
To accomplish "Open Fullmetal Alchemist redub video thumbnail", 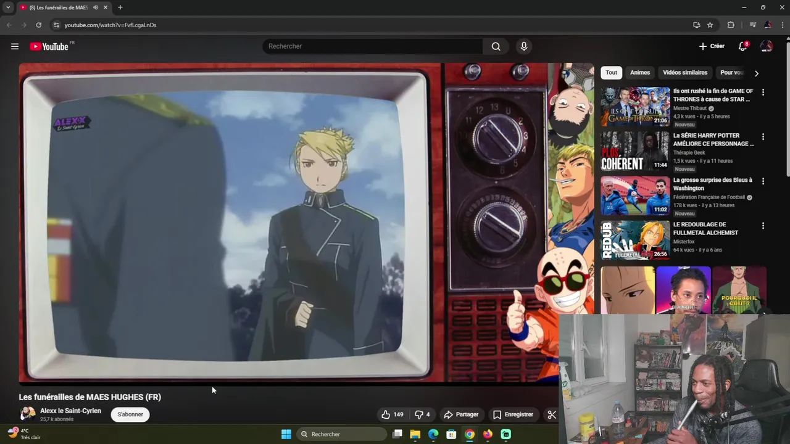I will (x=635, y=240).
